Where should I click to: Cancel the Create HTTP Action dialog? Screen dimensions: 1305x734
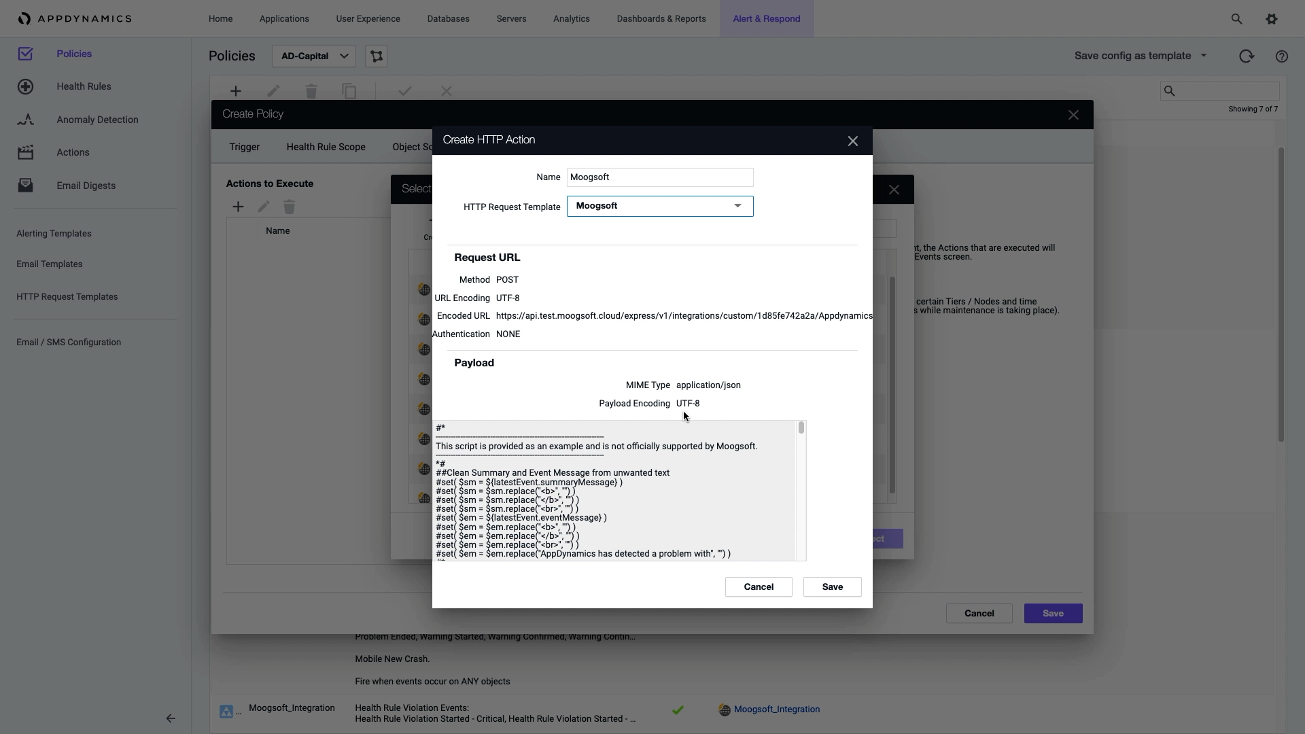pyautogui.click(x=759, y=587)
